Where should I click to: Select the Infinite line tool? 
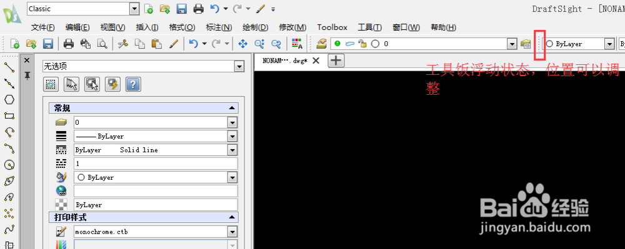click(9, 84)
